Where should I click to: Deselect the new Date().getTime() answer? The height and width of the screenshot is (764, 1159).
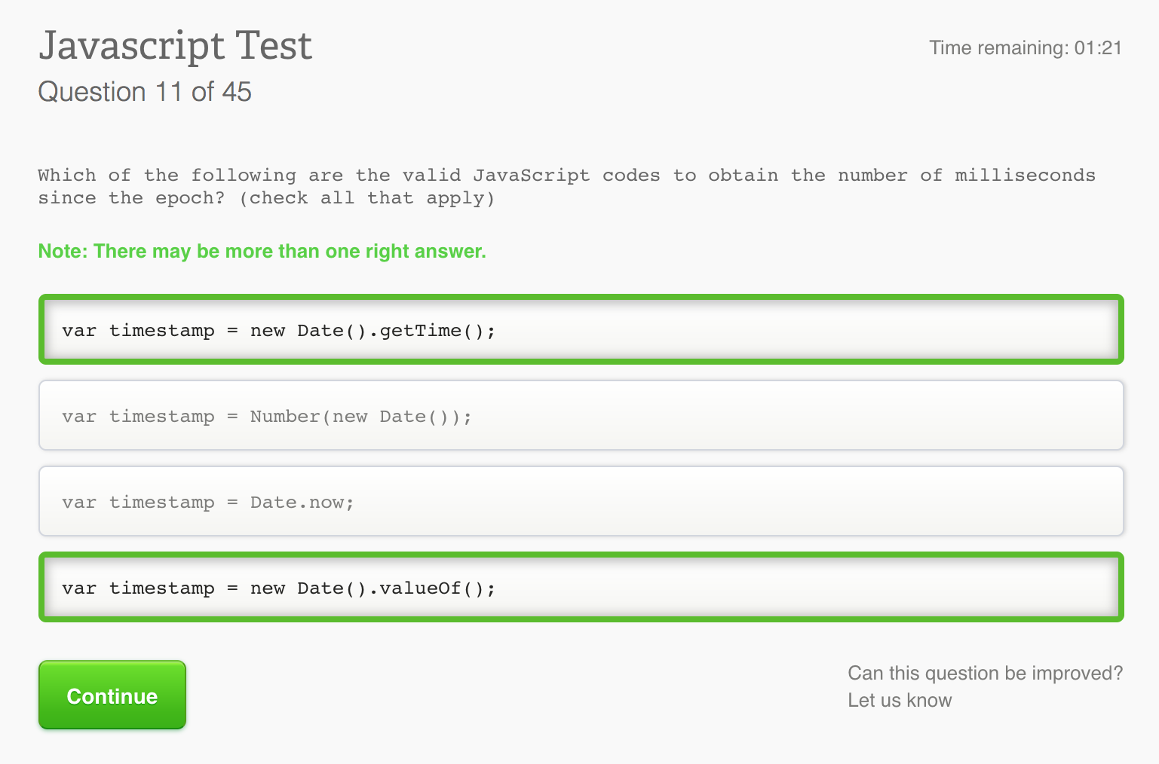click(581, 330)
